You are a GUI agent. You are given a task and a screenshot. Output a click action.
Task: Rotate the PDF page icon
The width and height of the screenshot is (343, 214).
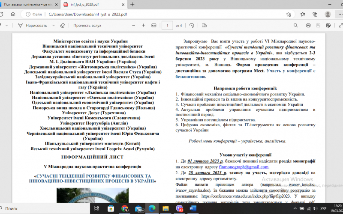click(192, 26)
